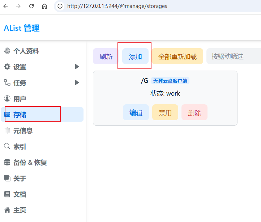Click the 状态: work status text
261x222 pixels.
[165, 93]
